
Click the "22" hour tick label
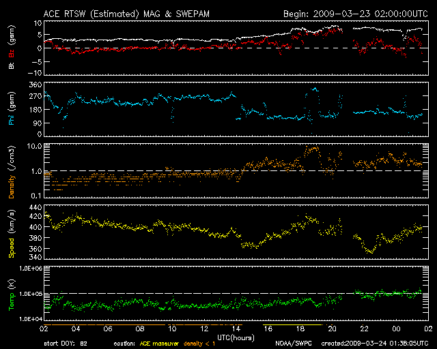pos(364,329)
